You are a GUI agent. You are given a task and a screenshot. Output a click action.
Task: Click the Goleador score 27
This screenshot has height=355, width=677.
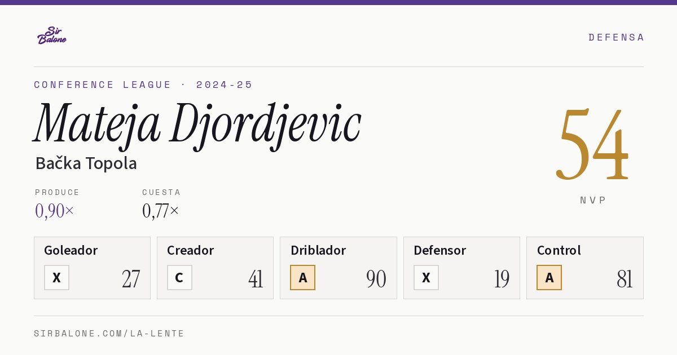131,279
